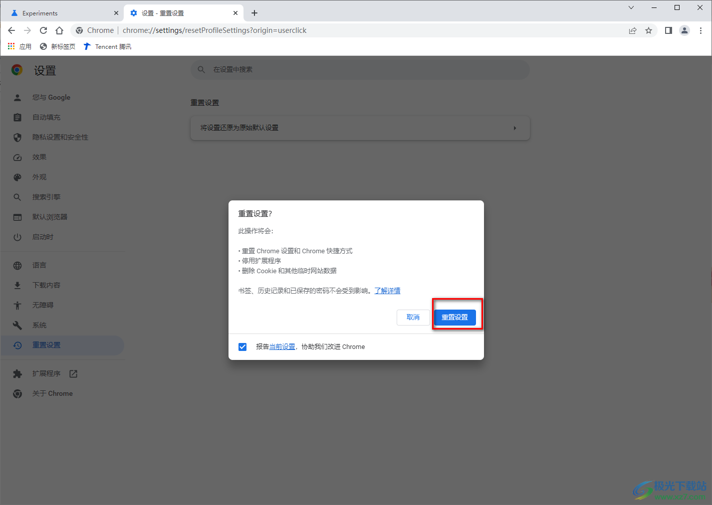Open the profile avatar icon
Viewport: 712px width, 505px height.
click(685, 30)
